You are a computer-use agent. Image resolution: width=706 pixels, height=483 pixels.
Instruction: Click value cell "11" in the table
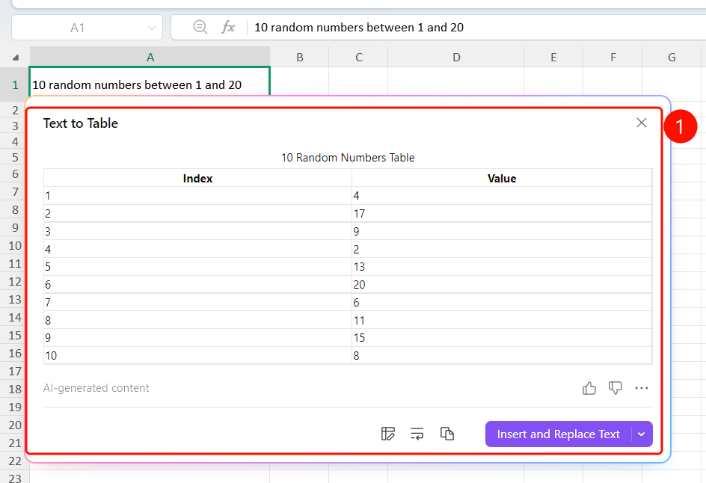[x=502, y=320]
